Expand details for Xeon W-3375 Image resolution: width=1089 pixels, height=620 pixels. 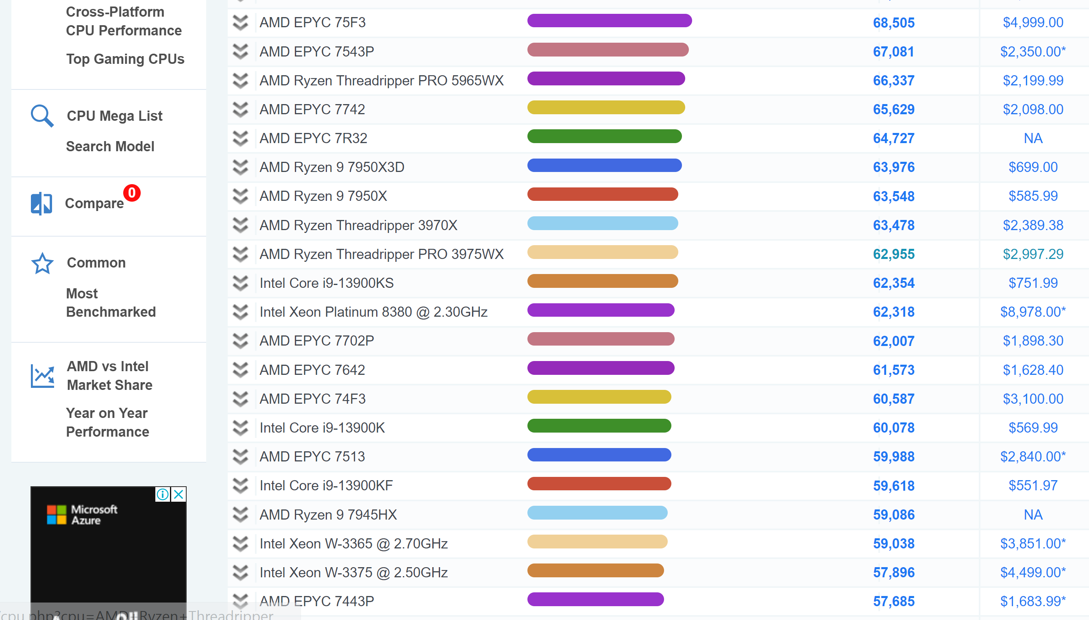241,573
